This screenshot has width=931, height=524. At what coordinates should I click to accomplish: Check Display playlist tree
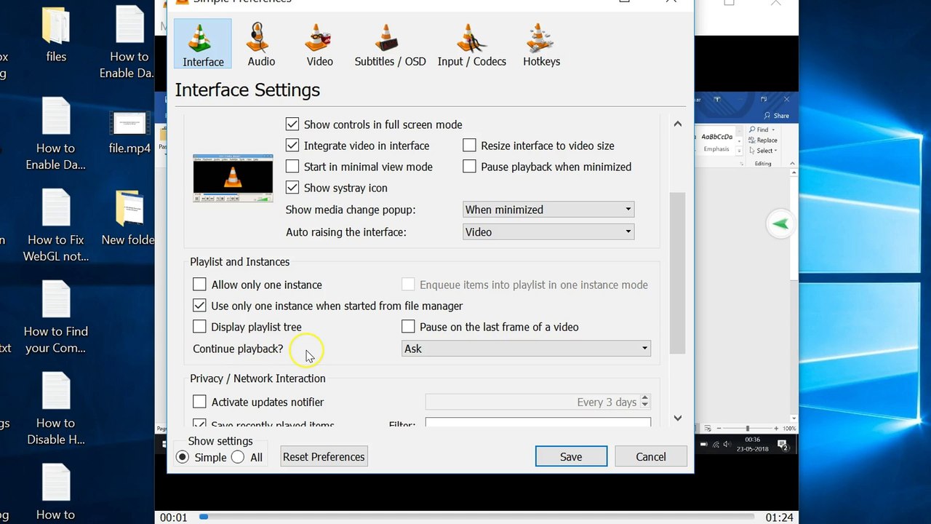199,327
